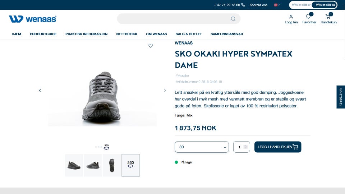
Task: Switch to MVA er slått av
Action: pos(301,5)
